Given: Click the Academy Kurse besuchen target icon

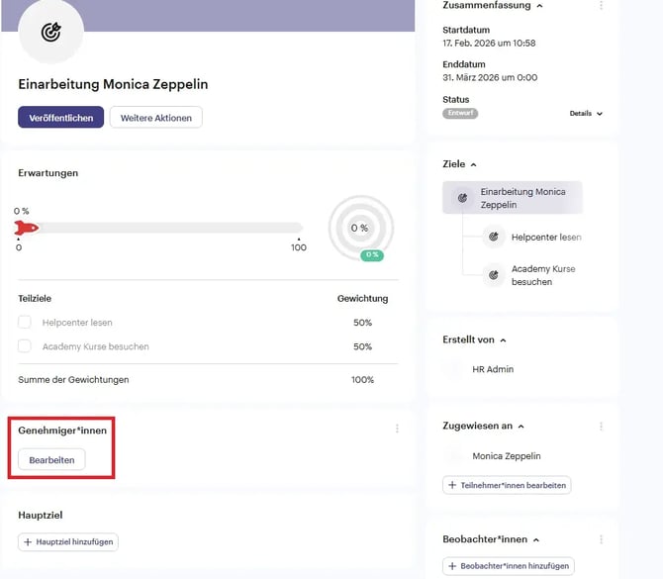Looking at the screenshot, I should coord(494,275).
